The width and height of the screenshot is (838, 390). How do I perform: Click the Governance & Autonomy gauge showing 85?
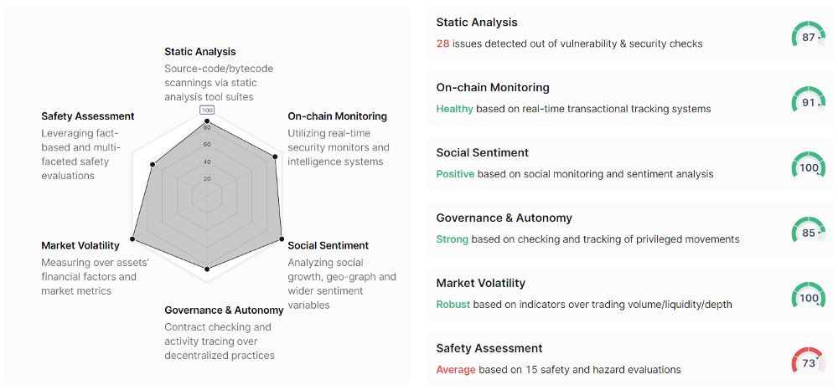[808, 232]
